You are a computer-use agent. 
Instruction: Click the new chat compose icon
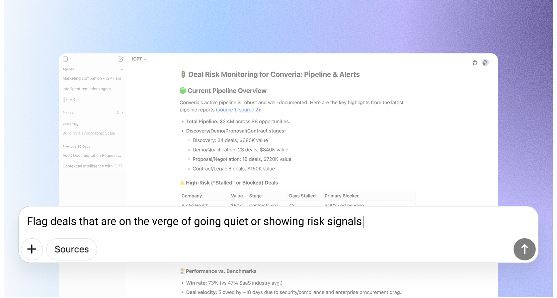[120, 59]
